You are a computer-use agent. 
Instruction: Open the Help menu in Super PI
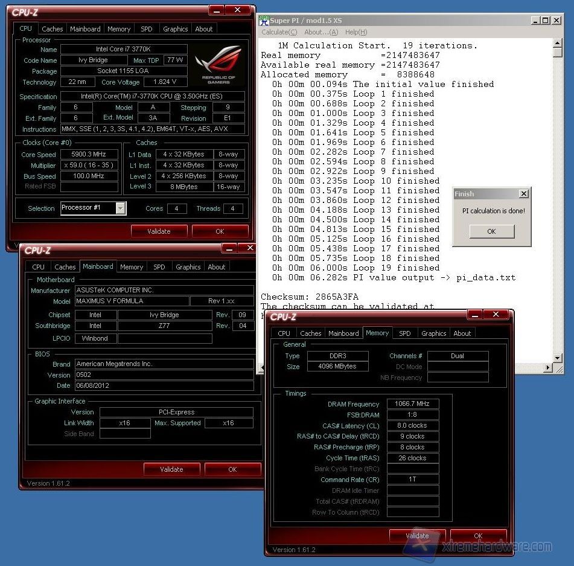click(x=356, y=32)
